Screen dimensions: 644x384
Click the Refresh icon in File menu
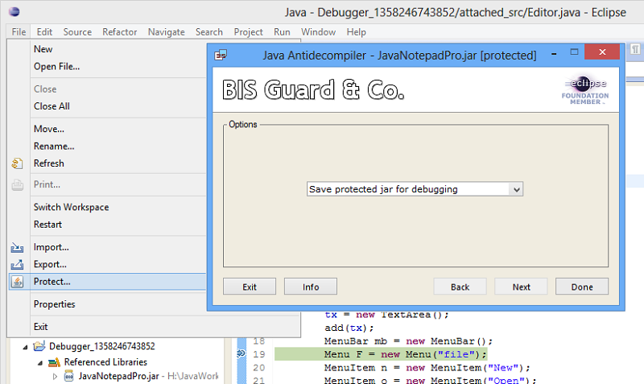pyautogui.click(x=18, y=163)
